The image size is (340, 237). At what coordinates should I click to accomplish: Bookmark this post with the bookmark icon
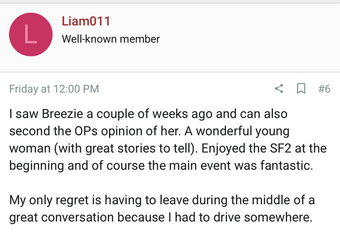(x=301, y=89)
